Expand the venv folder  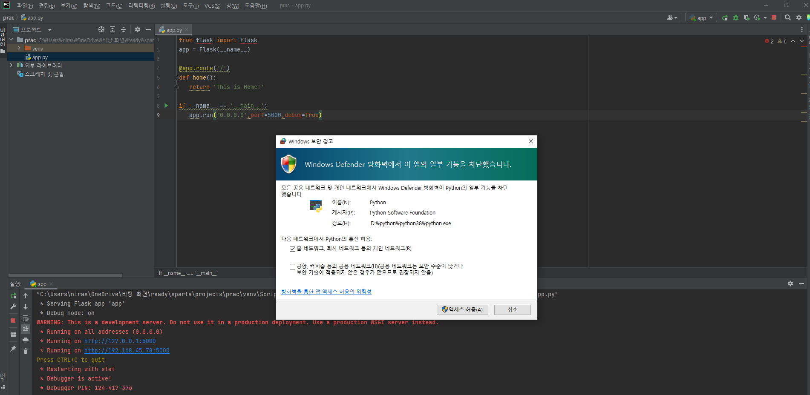19,48
